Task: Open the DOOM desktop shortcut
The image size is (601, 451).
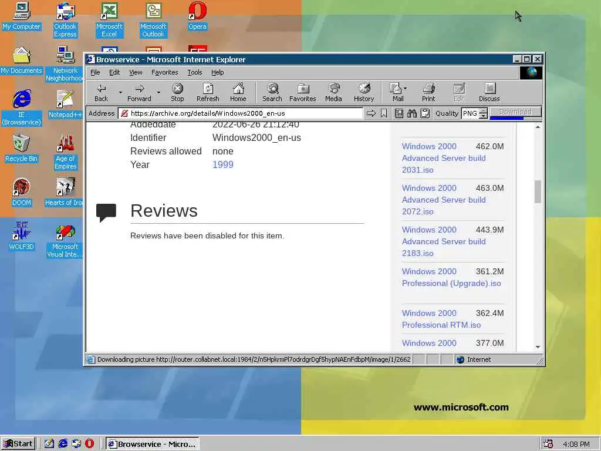Action: pos(22,193)
